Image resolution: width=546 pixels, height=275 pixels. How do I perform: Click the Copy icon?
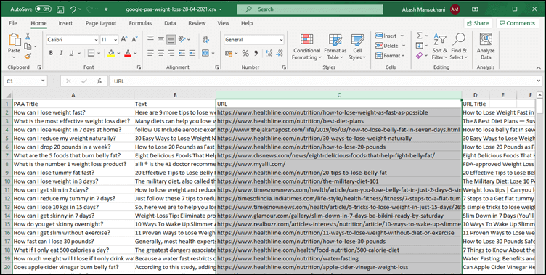coord(28,46)
